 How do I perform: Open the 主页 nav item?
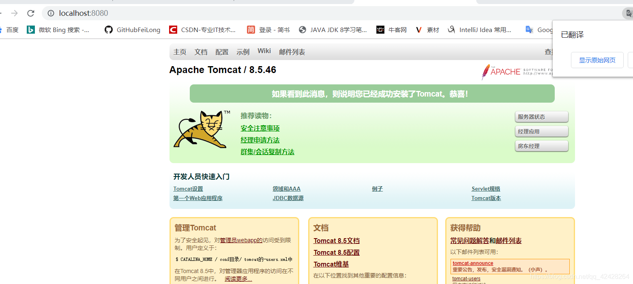coord(180,52)
